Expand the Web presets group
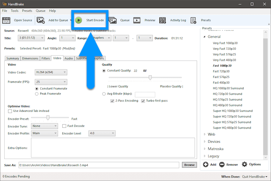This screenshot has width=271, height=181. [x=205, y=134]
